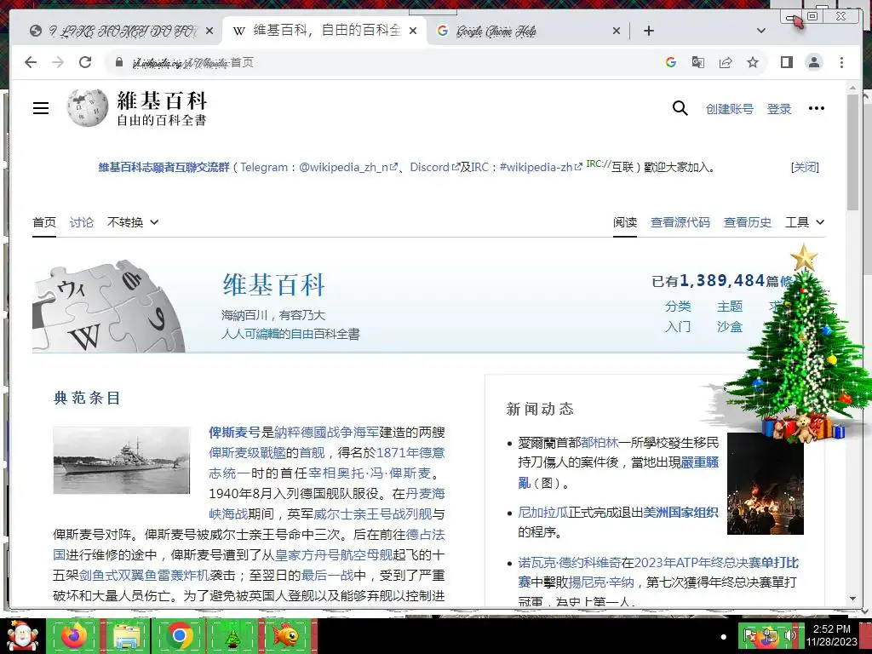
Task: Click the Wikipedia globe logo
Action: pos(88,107)
